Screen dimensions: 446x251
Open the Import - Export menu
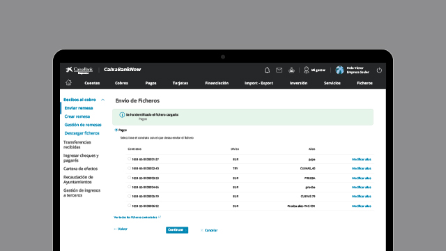tap(259, 83)
